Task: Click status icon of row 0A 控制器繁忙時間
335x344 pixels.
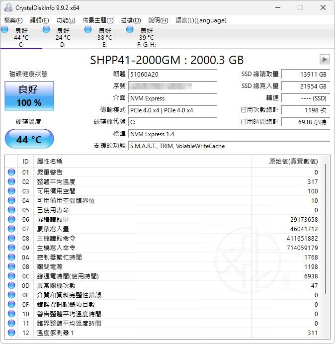Action: point(11,257)
